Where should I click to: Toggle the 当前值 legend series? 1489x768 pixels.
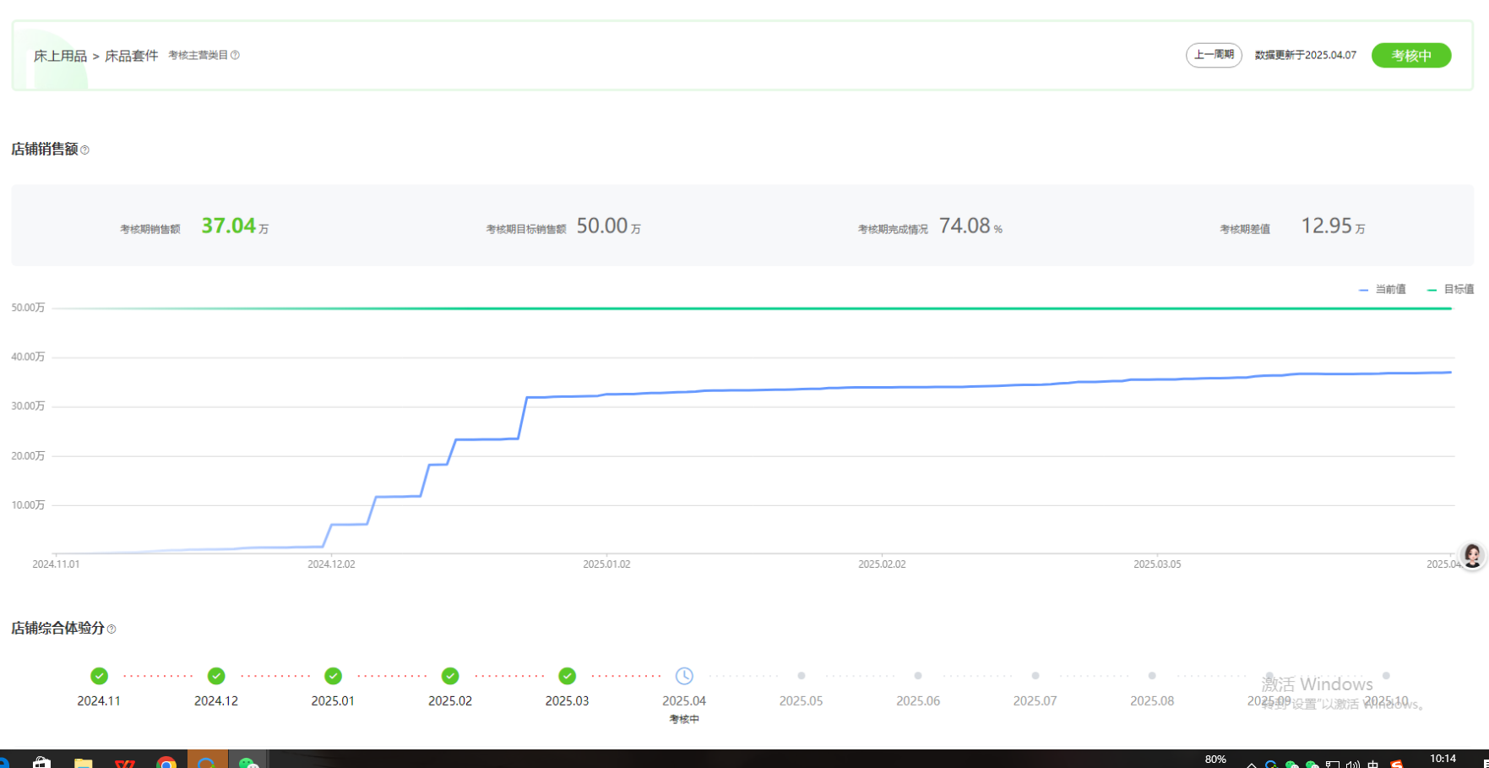click(1383, 290)
